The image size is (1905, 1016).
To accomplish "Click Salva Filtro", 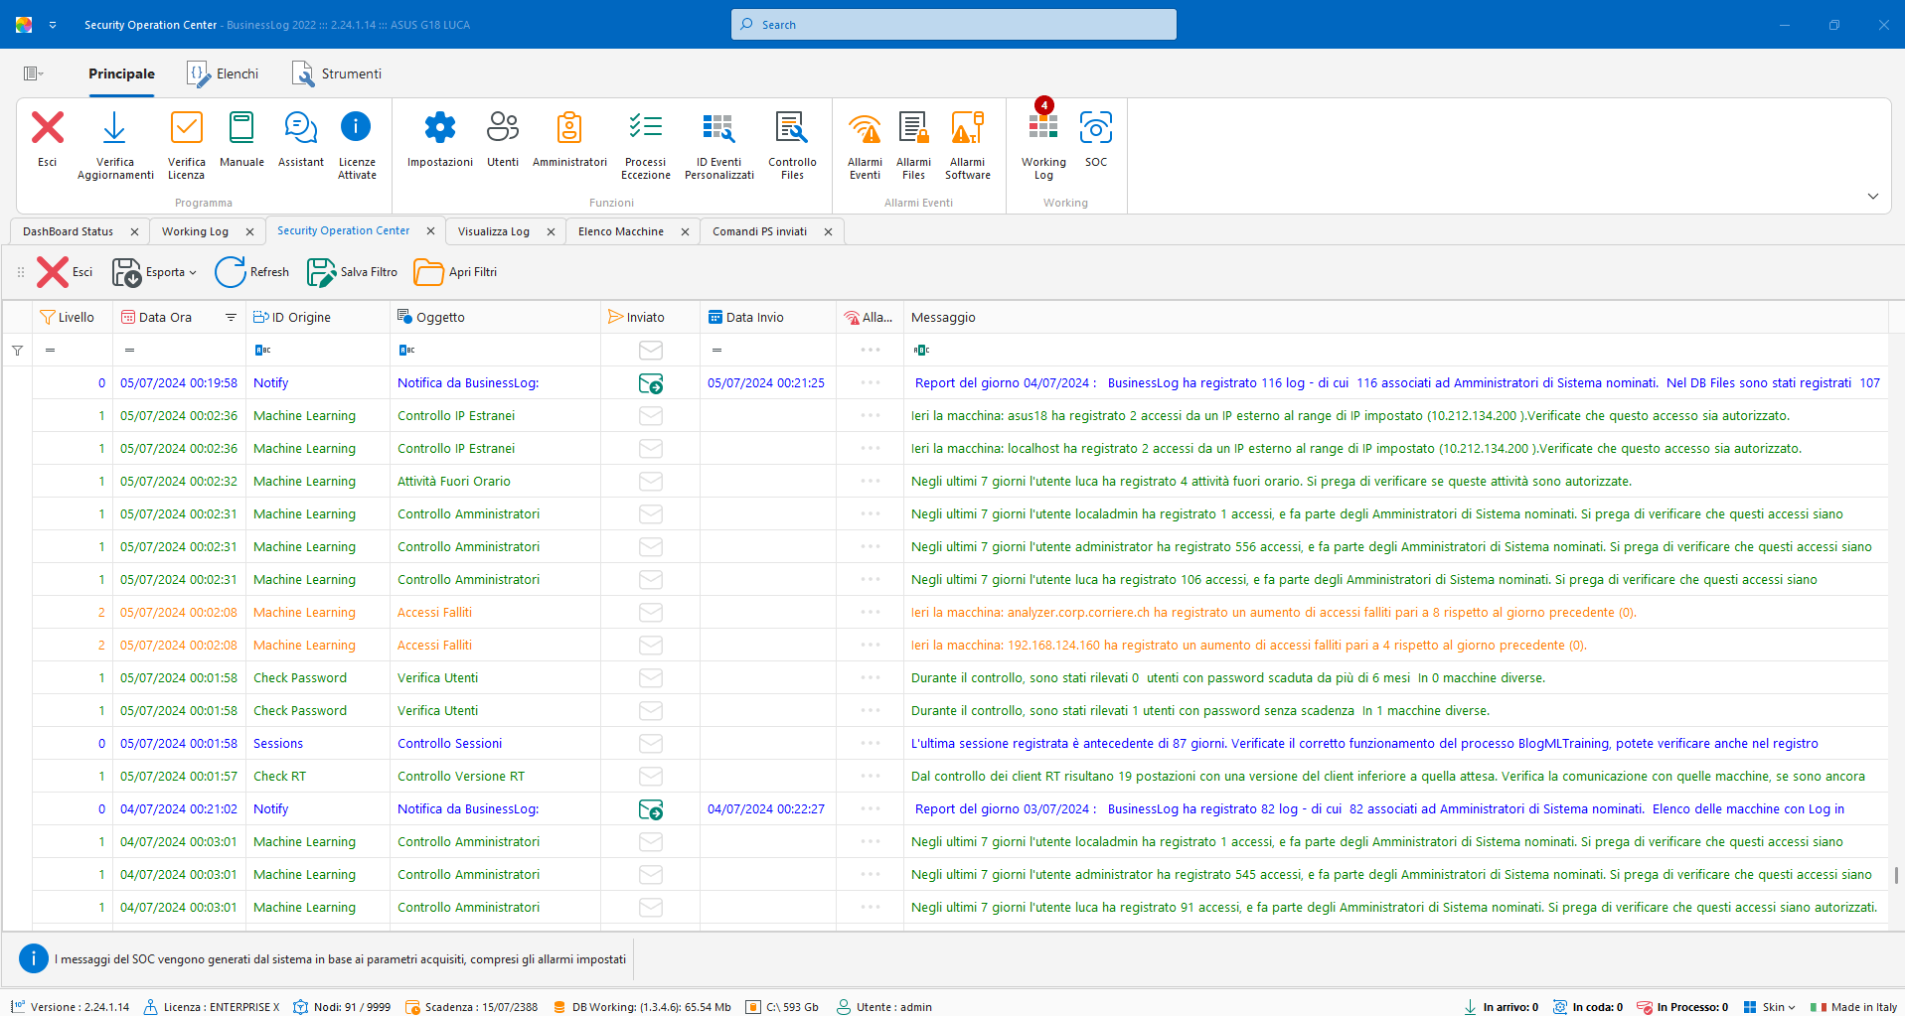I will coord(353,272).
